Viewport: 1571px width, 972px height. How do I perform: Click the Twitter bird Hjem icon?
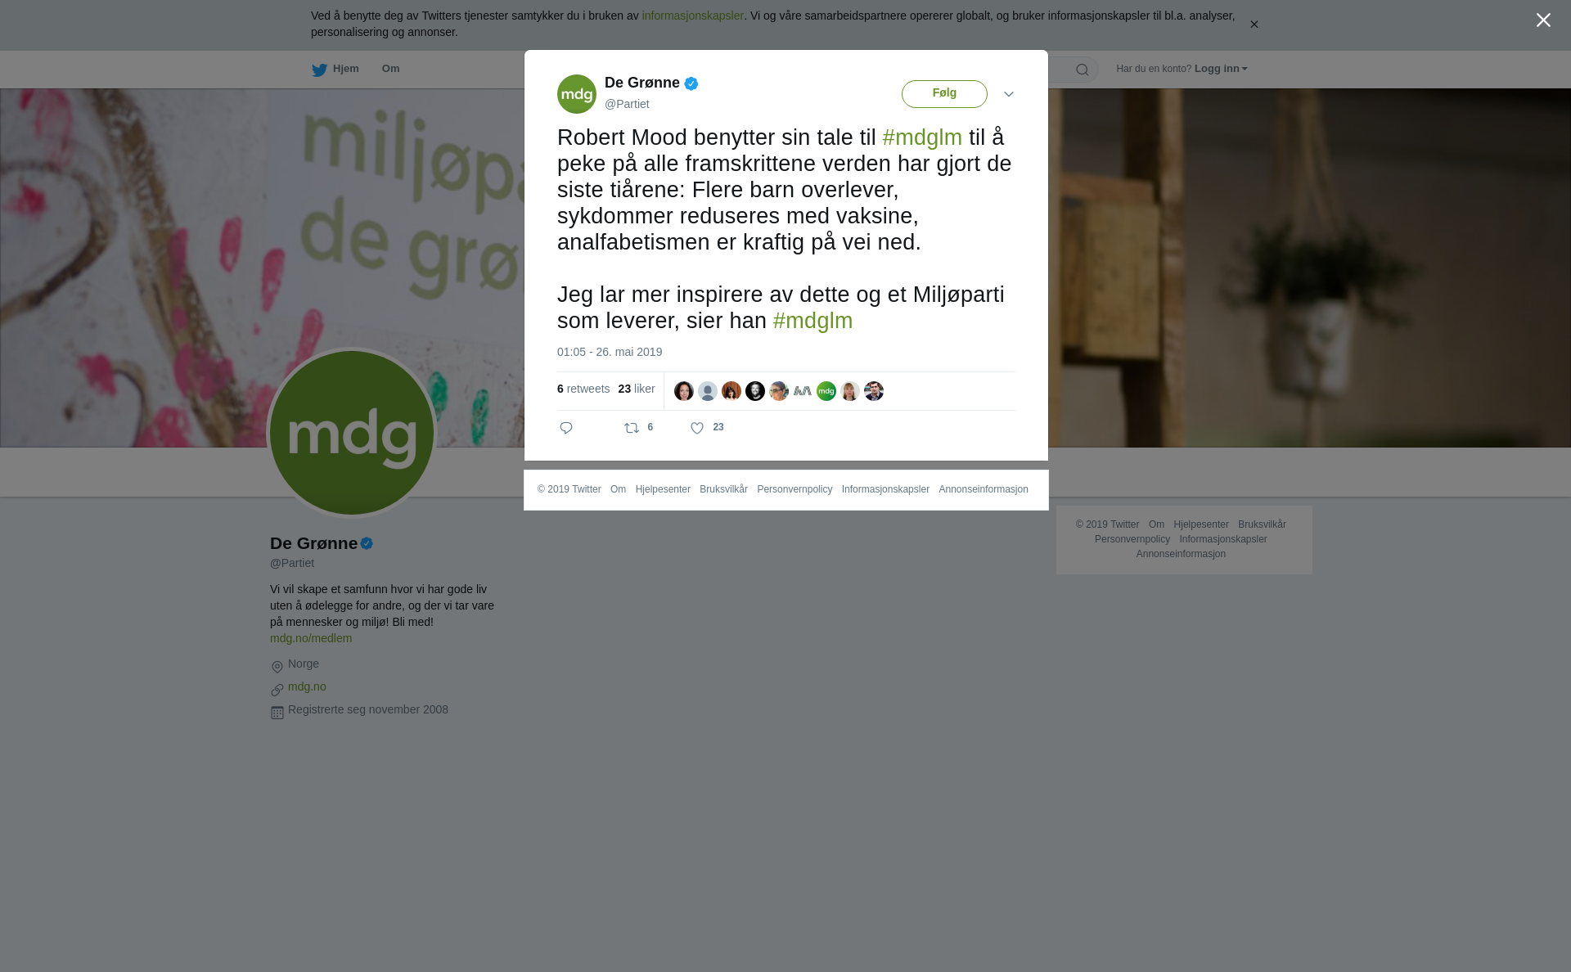[x=319, y=70]
